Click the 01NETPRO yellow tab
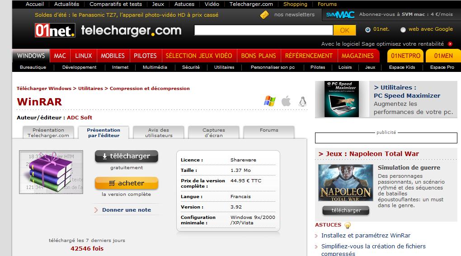The width and height of the screenshot is (461, 256). pos(406,56)
